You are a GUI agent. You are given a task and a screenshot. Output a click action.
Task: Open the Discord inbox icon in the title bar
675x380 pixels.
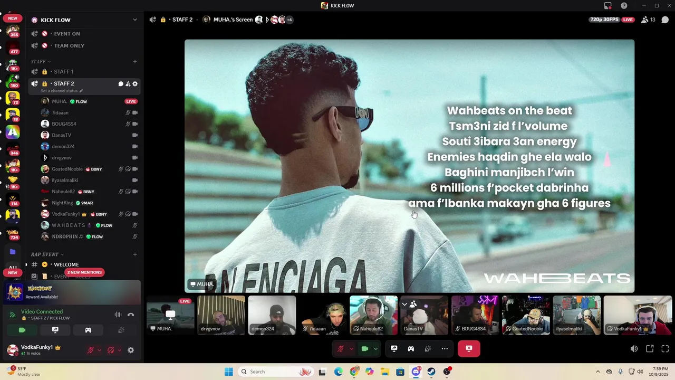pos(607,6)
